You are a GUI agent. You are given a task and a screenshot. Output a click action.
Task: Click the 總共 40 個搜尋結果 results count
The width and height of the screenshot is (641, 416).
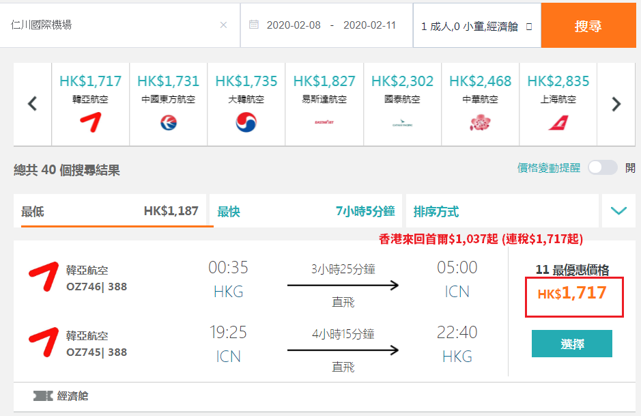[67, 170]
